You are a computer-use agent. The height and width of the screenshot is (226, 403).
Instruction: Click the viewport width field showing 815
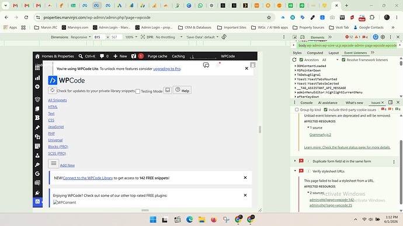coord(99,37)
